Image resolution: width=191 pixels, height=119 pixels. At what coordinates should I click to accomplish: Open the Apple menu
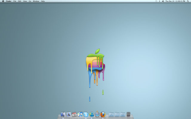[x=3, y=1]
